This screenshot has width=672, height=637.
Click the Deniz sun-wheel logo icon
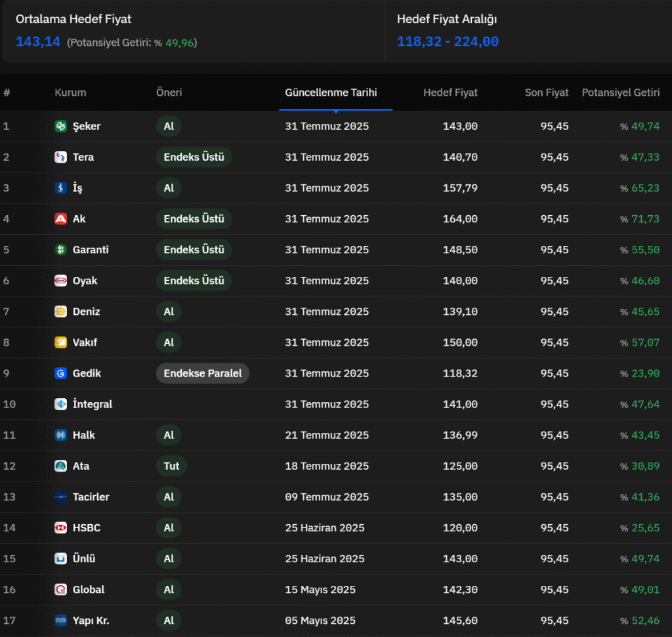[61, 312]
